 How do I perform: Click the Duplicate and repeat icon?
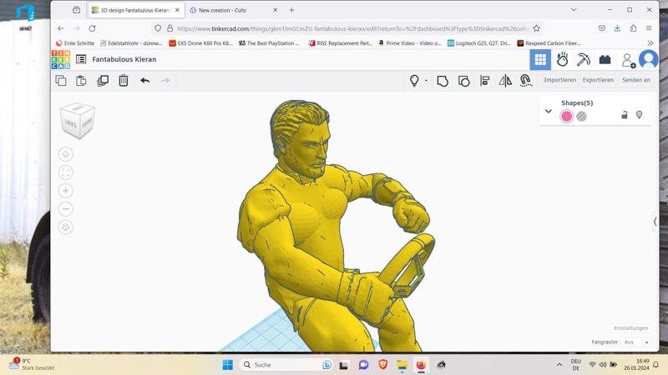click(x=103, y=81)
